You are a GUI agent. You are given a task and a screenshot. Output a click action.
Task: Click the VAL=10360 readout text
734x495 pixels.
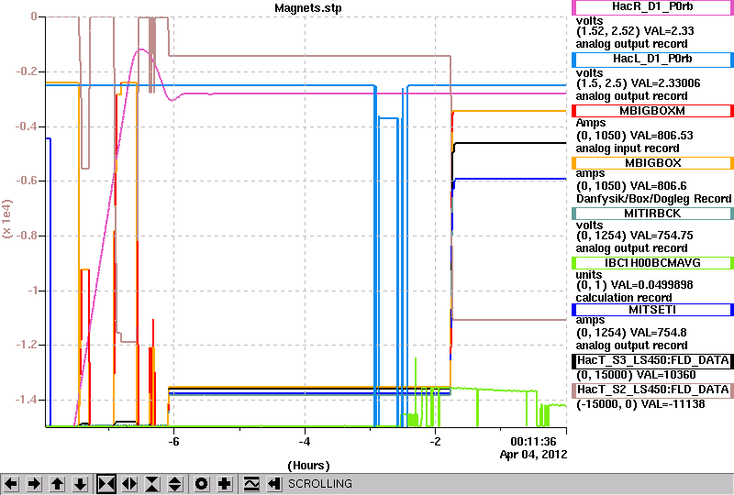(x=666, y=375)
